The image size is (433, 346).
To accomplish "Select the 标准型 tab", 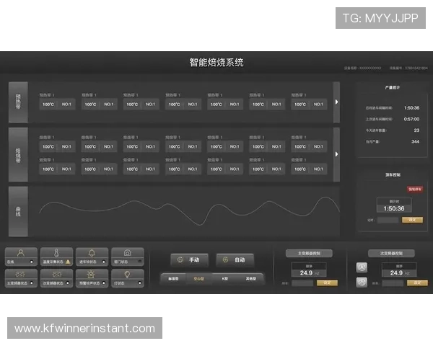I will [173, 278].
